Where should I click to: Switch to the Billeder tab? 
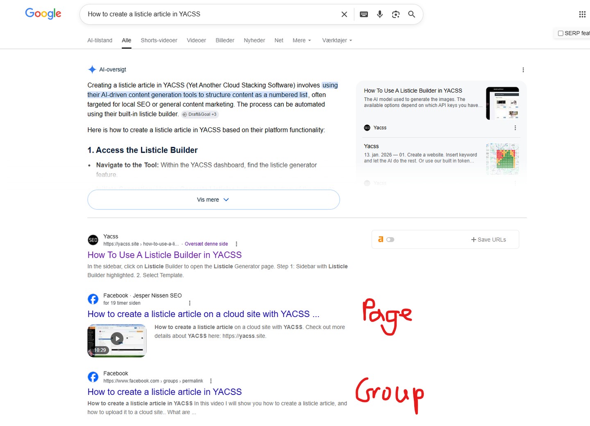(x=225, y=40)
